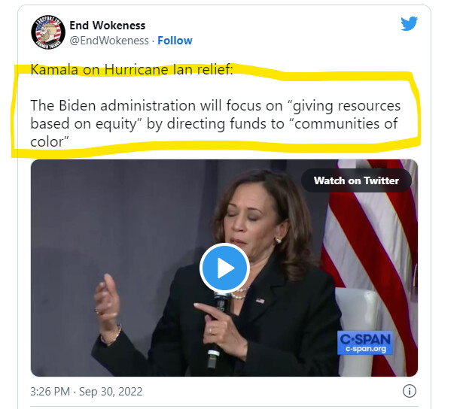Click the C-SPAN logo watermark
The height and width of the screenshot is (409, 463).
tap(365, 343)
